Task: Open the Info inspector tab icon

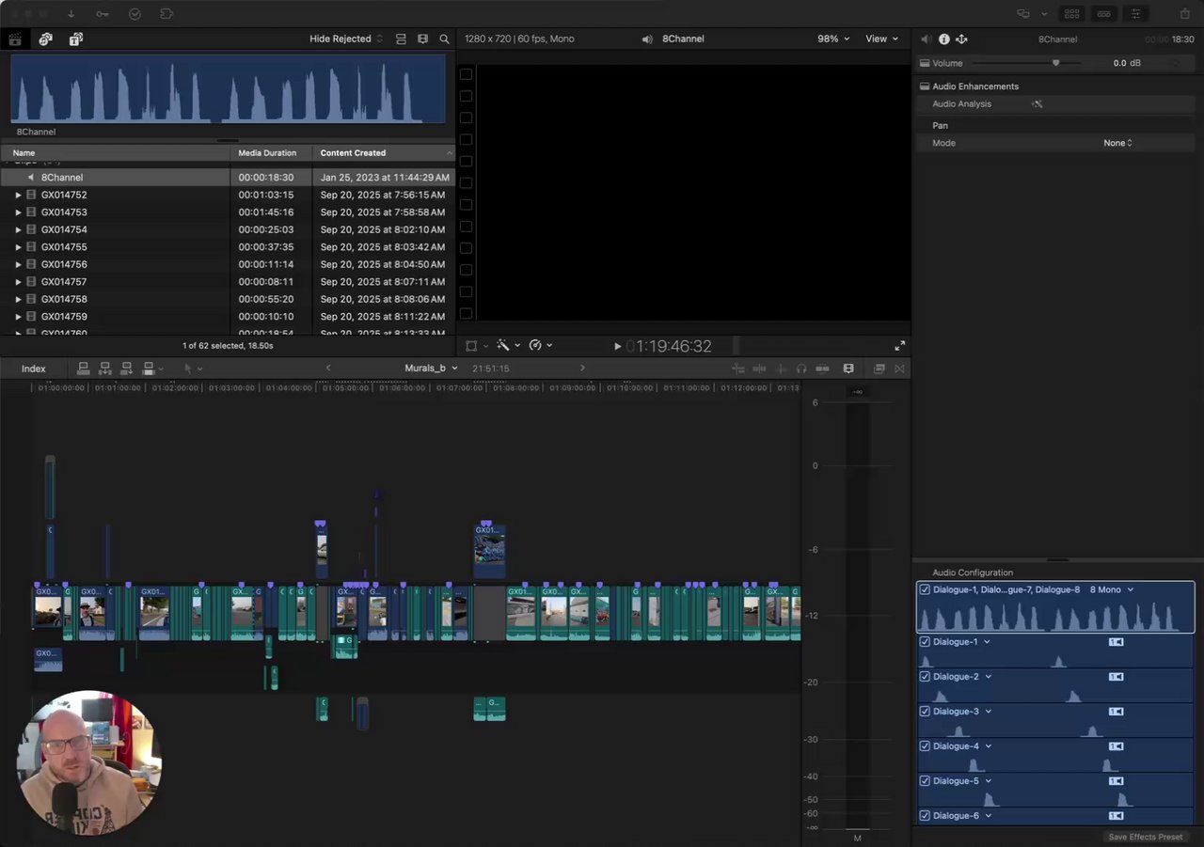Action: [x=943, y=39]
